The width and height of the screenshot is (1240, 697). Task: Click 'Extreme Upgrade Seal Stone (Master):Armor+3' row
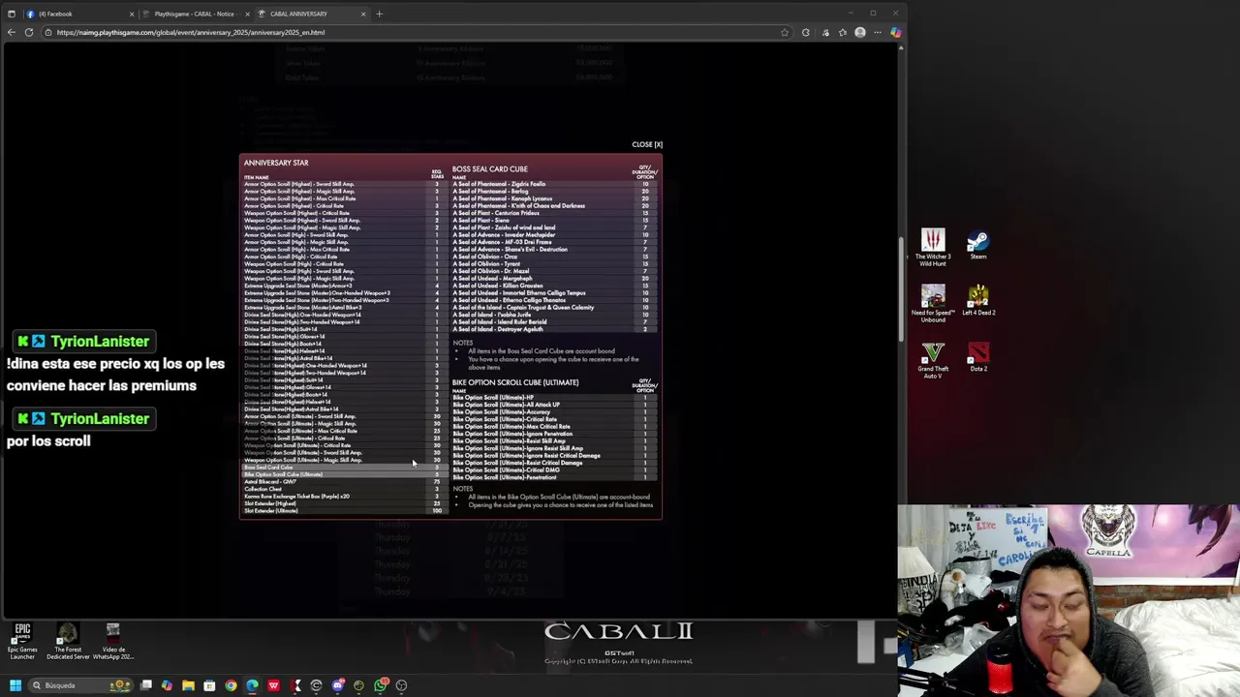[344, 286]
